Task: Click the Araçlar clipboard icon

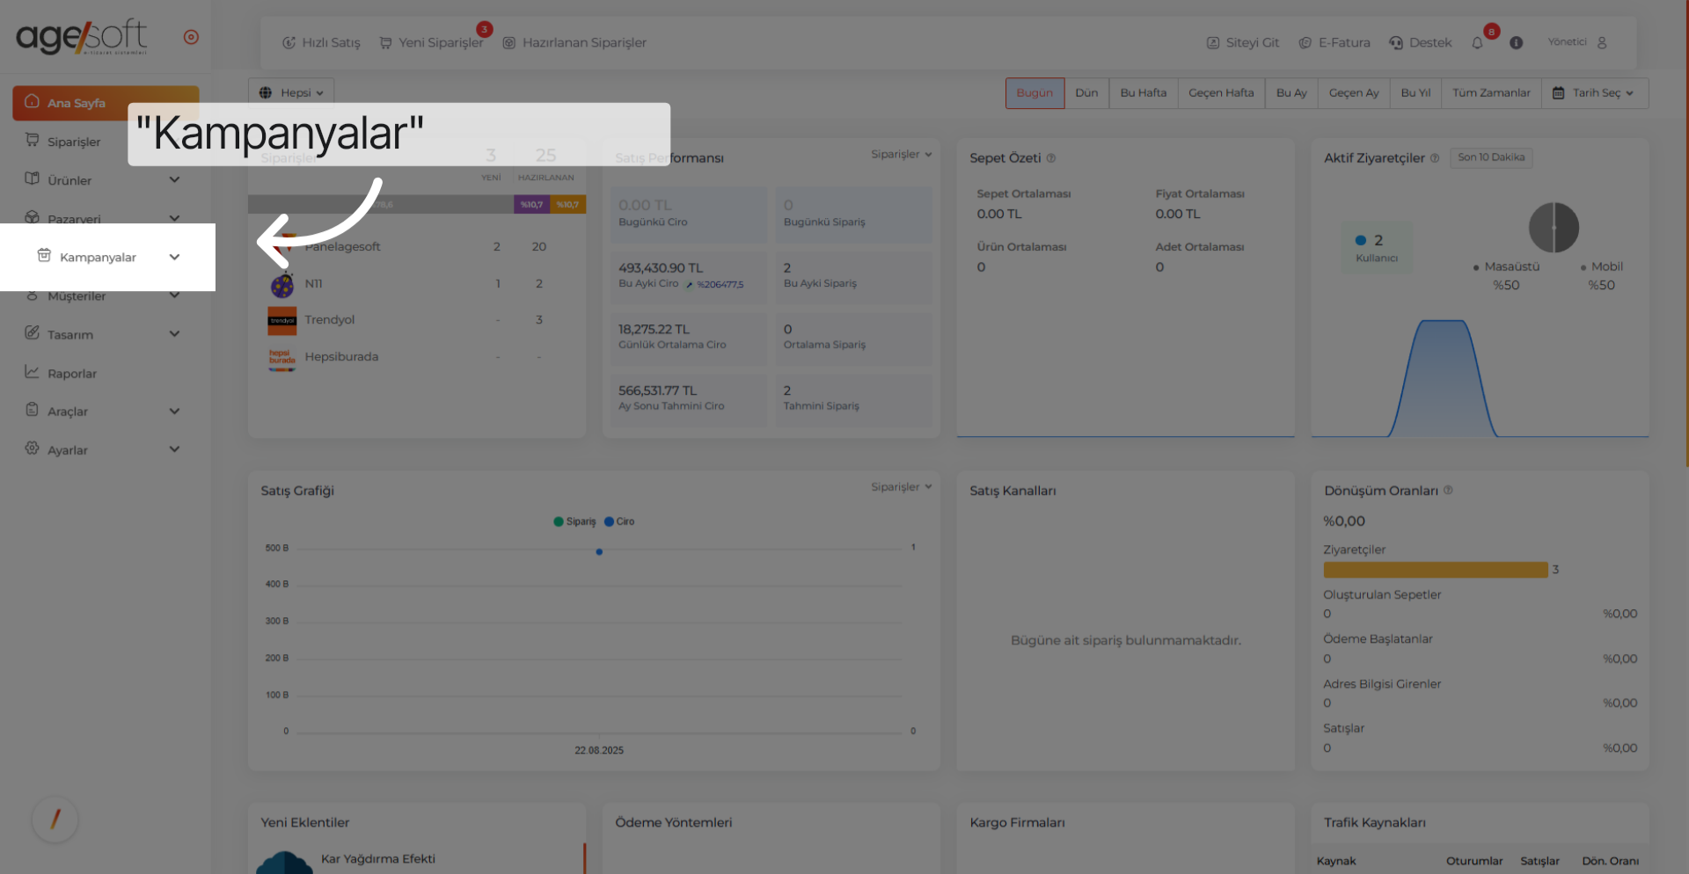Action: [33, 410]
